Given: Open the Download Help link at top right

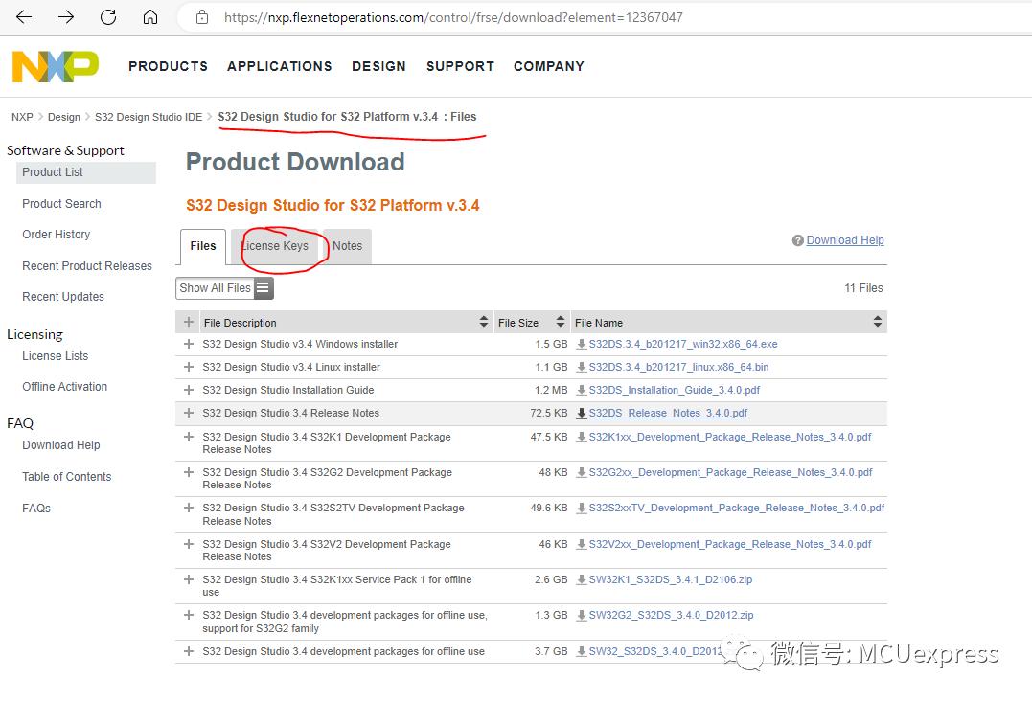Looking at the screenshot, I should (845, 240).
